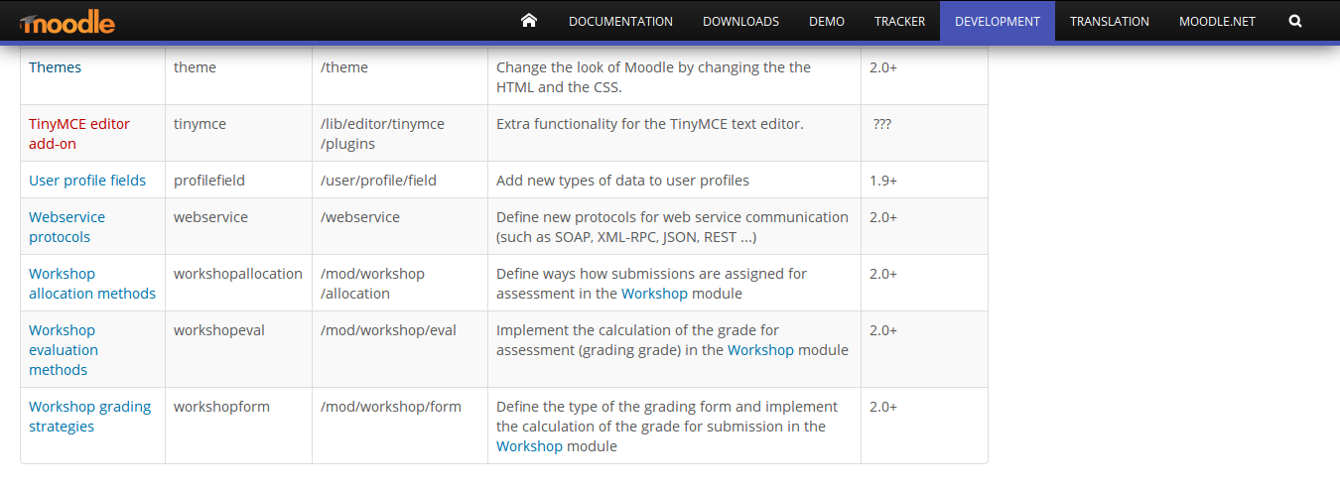Open the Workshop allocation methods link
The width and height of the screenshot is (1340, 491).
(x=92, y=284)
